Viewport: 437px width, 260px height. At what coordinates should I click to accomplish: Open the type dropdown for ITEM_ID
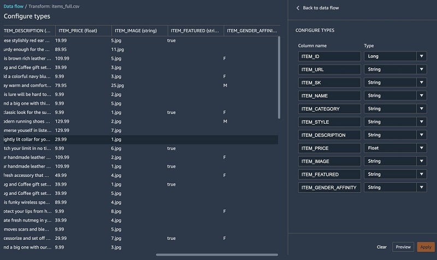[395, 56]
